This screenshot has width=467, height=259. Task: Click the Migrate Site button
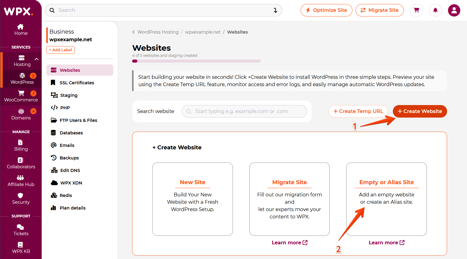(380, 10)
